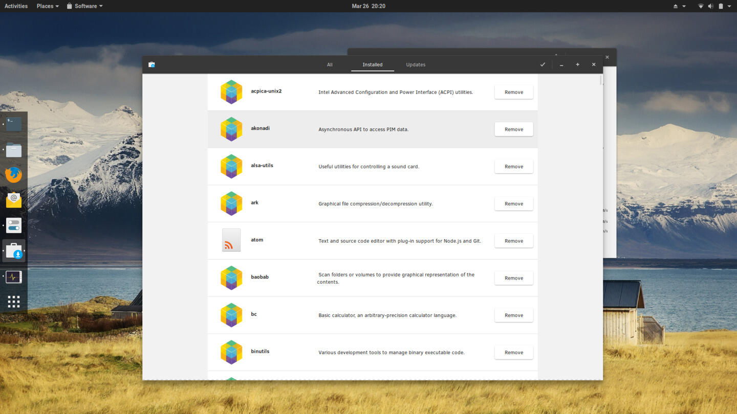This screenshot has width=737, height=414.
Task: Minimize the Software window
Action: coord(561,65)
